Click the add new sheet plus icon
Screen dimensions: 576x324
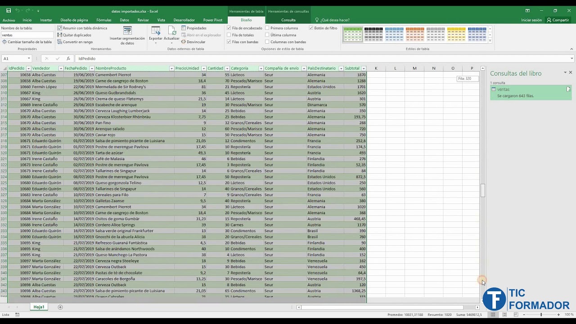coord(60,307)
